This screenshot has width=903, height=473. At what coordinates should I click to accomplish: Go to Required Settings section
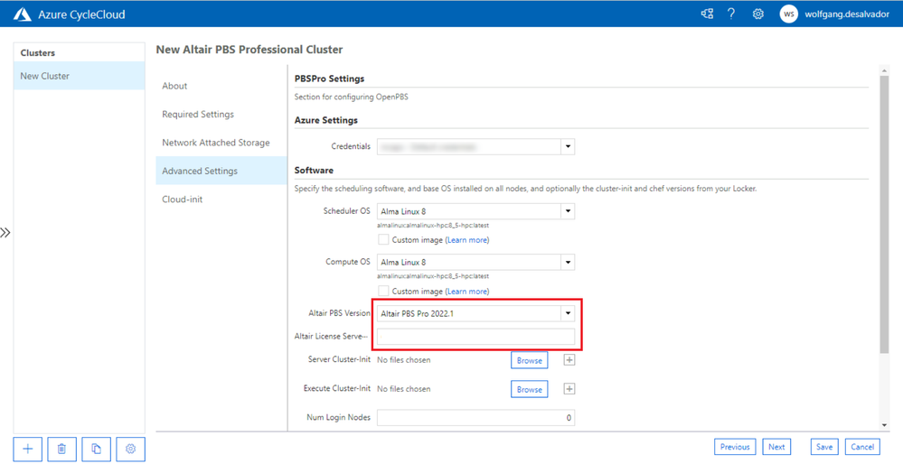pos(221,114)
